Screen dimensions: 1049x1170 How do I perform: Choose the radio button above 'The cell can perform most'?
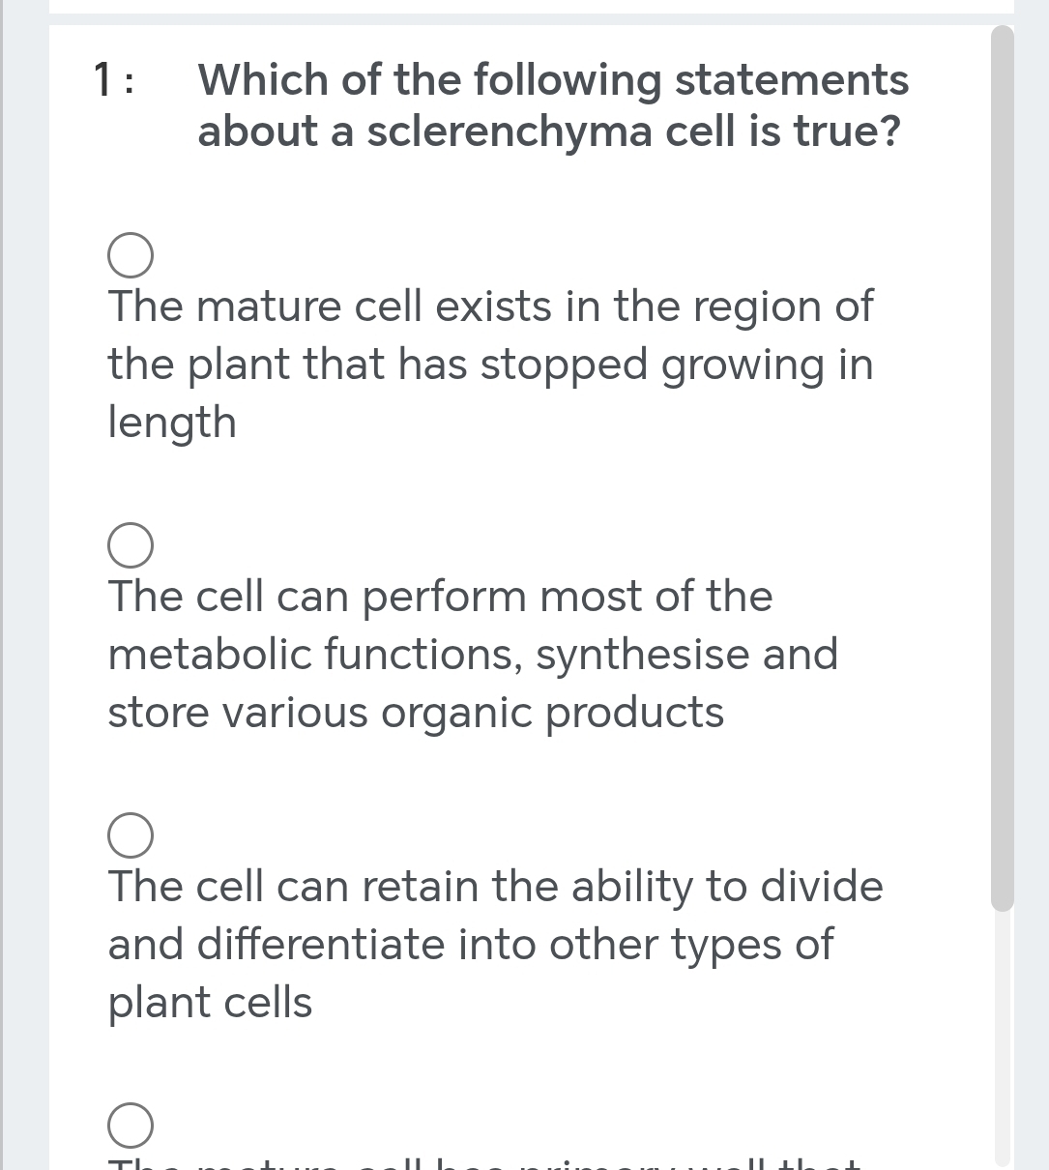pyautogui.click(x=130, y=544)
